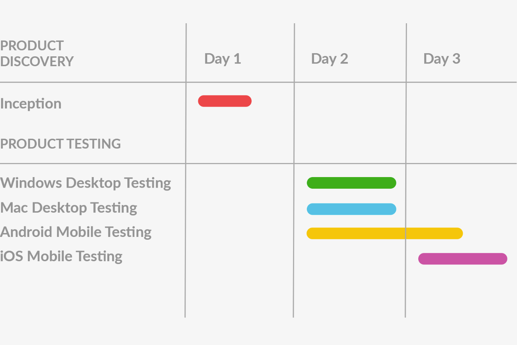The width and height of the screenshot is (517, 345).
Task: Click the vertical divider before Day 2
Action: 294,170
